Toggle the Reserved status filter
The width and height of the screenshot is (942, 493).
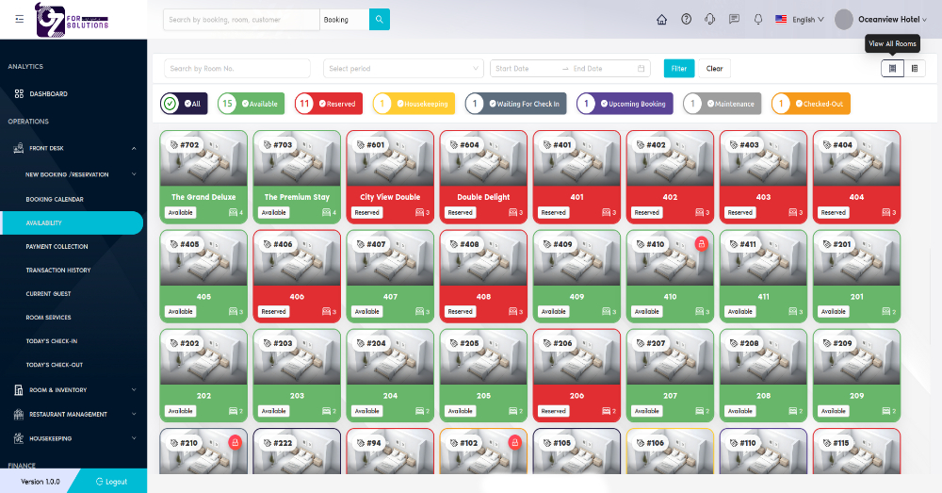point(329,104)
